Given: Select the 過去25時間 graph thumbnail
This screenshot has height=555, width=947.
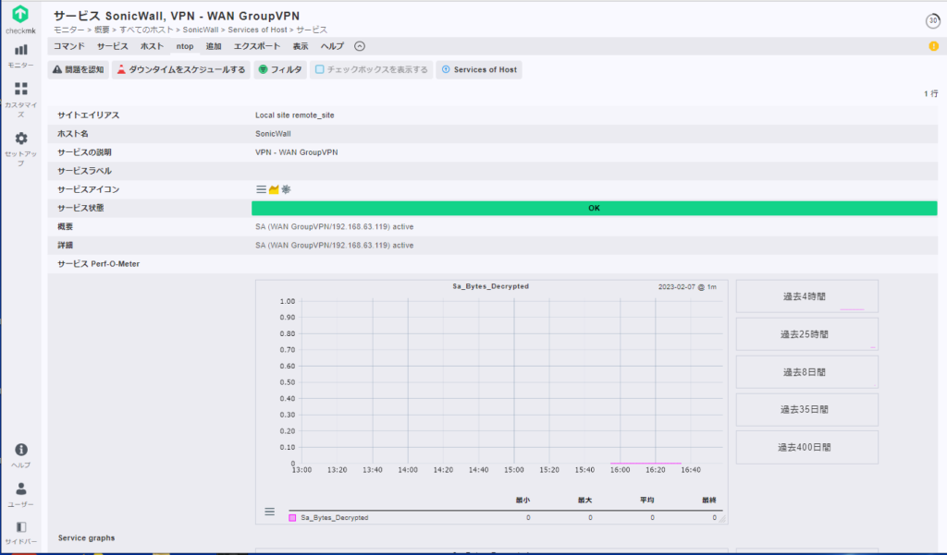Looking at the screenshot, I should point(806,334).
